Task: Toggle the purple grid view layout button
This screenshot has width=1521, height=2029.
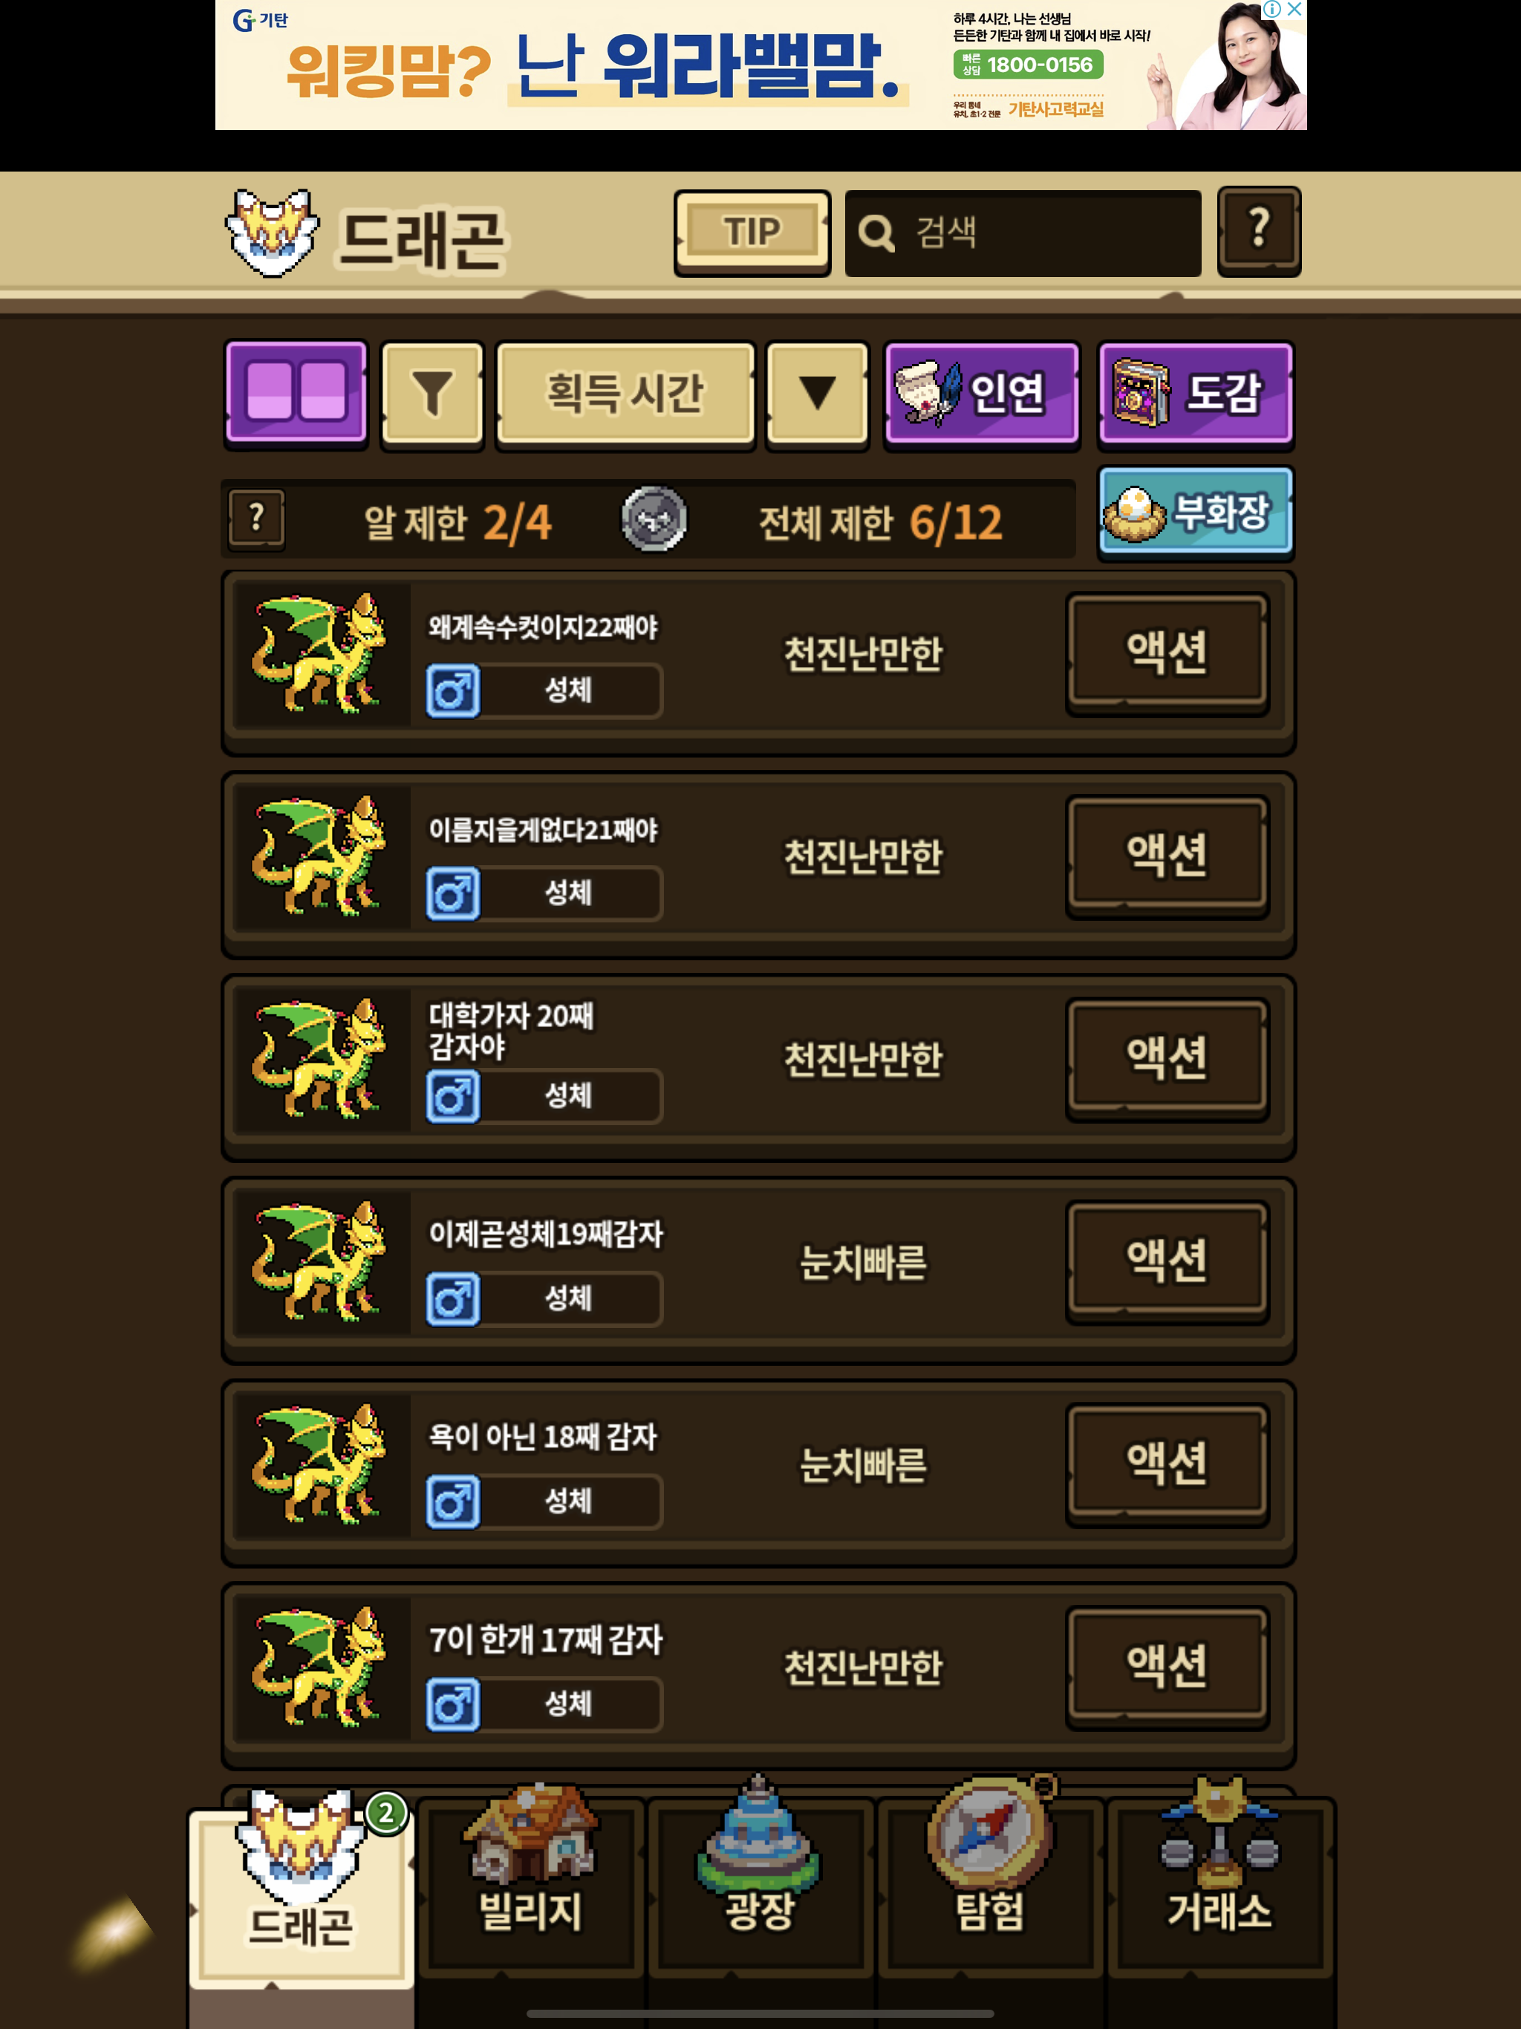Action: coord(296,394)
